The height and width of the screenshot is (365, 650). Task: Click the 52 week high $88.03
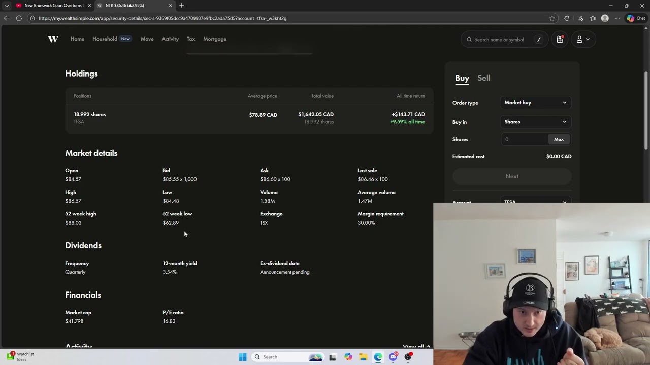tap(73, 223)
